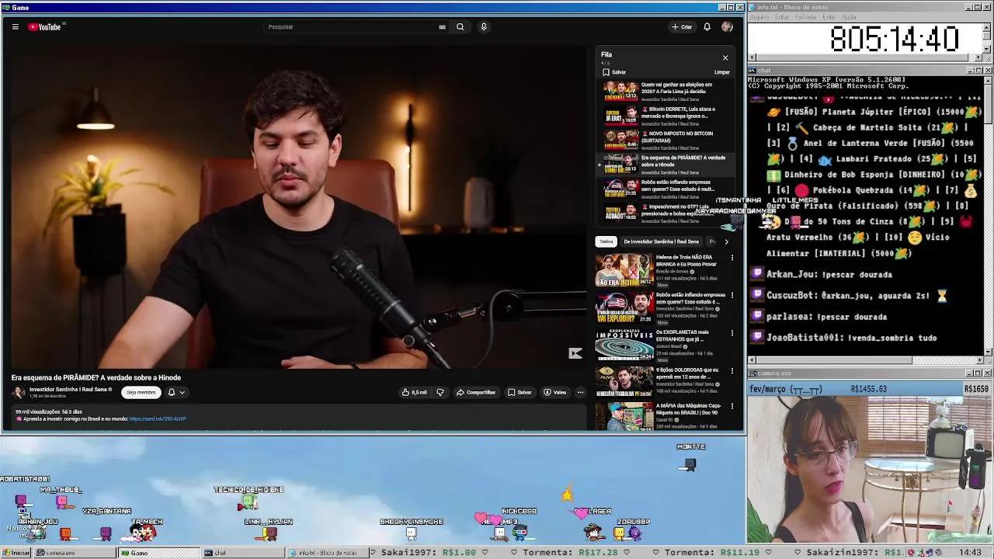Screen dimensions: 994x559
Task: Click the chat window horizontal scrollbar
Action: click(865, 360)
